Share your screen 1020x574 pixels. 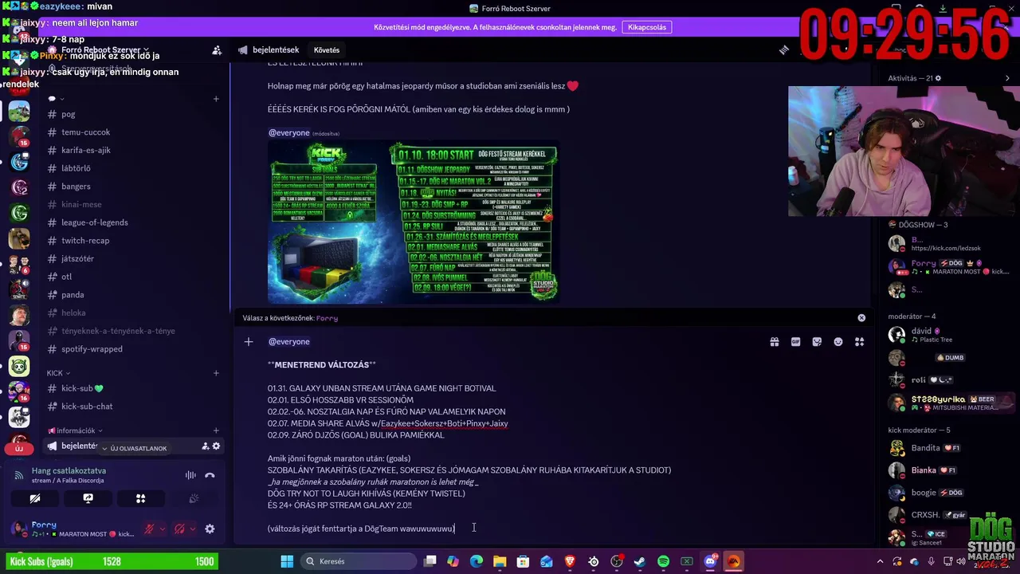[88, 498]
